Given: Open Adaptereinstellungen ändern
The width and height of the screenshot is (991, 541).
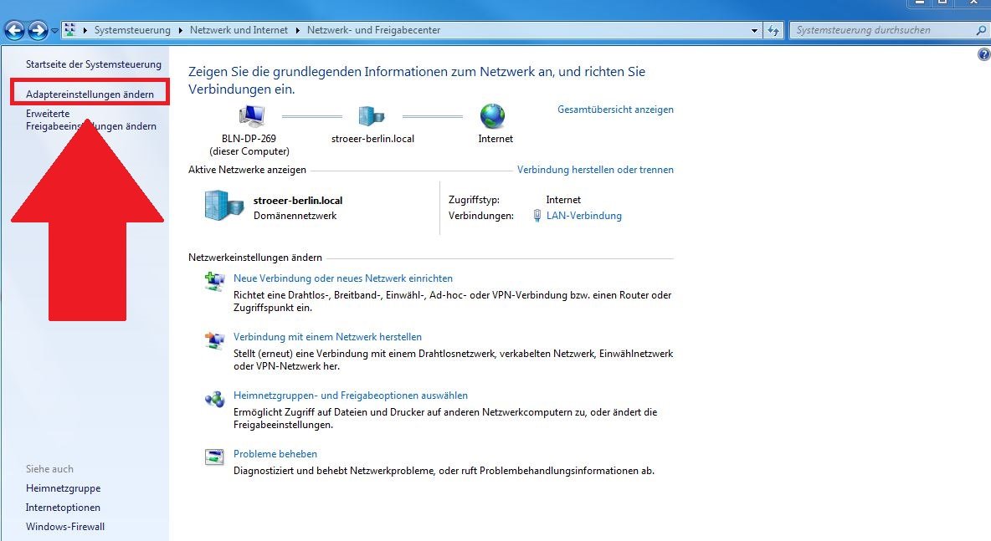Looking at the screenshot, I should click(90, 94).
